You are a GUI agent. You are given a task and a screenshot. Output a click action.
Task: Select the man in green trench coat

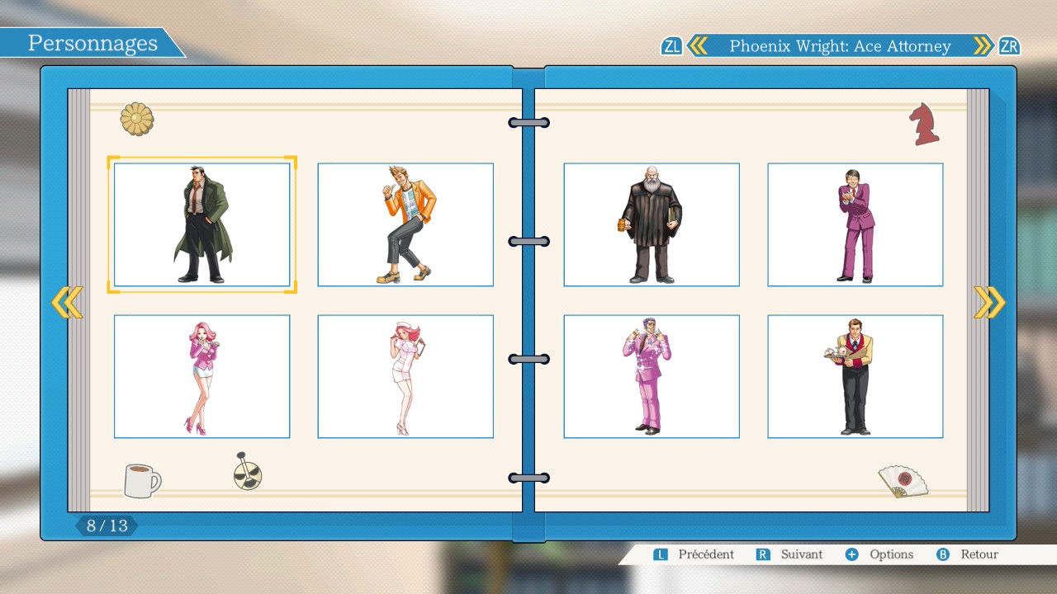point(201,224)
